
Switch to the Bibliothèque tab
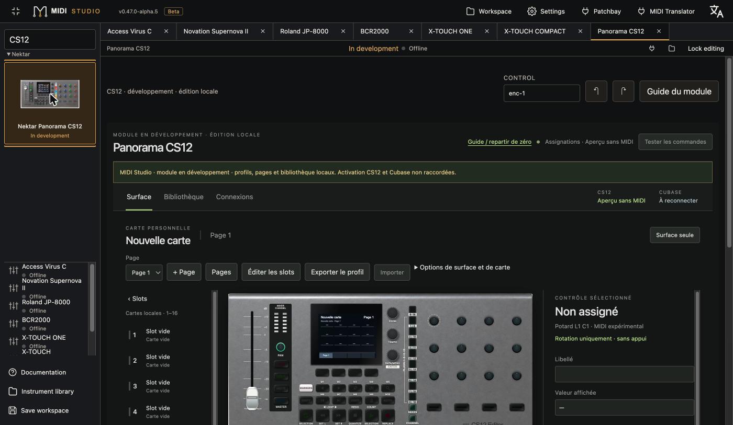[184, 197]
